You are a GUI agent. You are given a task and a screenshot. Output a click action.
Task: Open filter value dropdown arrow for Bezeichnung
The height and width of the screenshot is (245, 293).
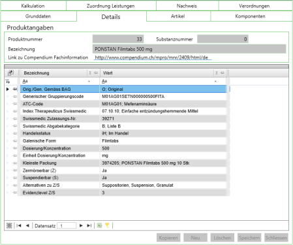(x=89, y=82)
